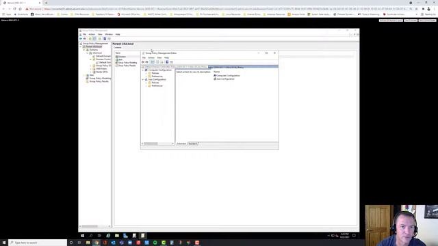
Task: Select User Configuration icon in Editor right pane
Action: (x=215, y=79)
